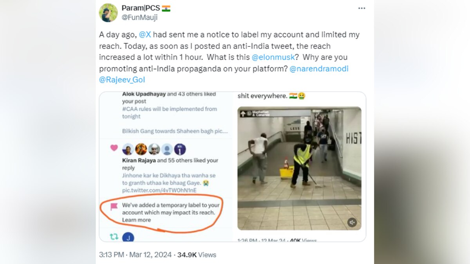Click the 34.9K Views count
This screenshot has height=264, width=470.
[197, 255]
